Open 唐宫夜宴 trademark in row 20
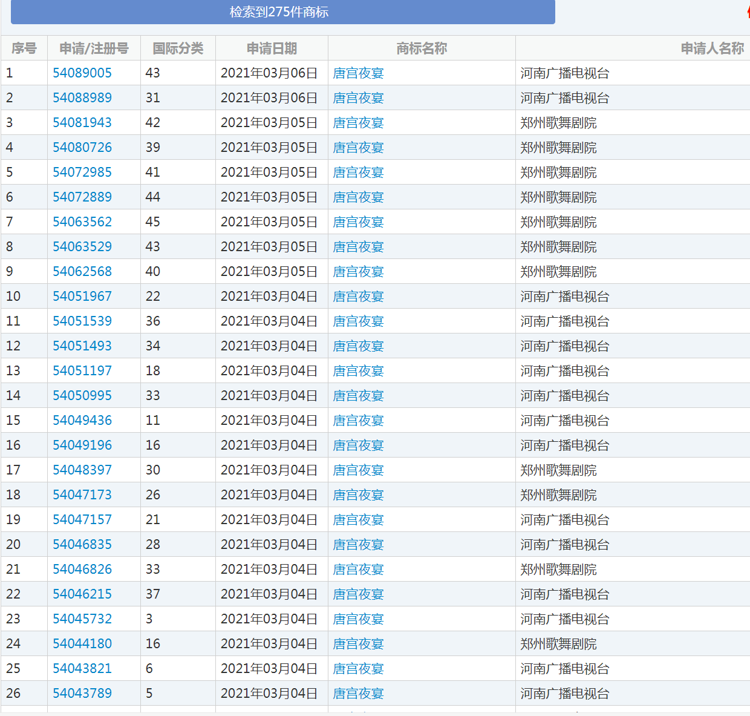The image size is (750, 716). [x=359, y=545]
